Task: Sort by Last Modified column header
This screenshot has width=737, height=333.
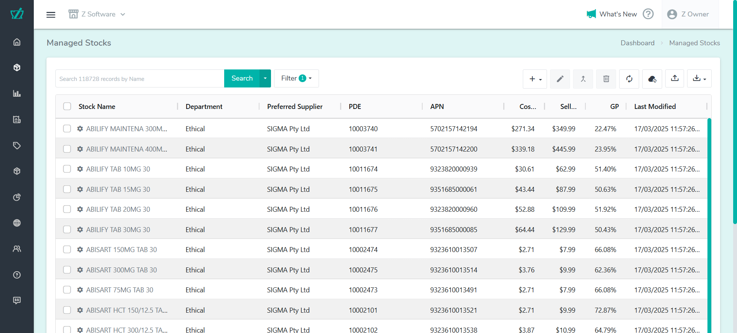Action: click(x=654, y=107)
